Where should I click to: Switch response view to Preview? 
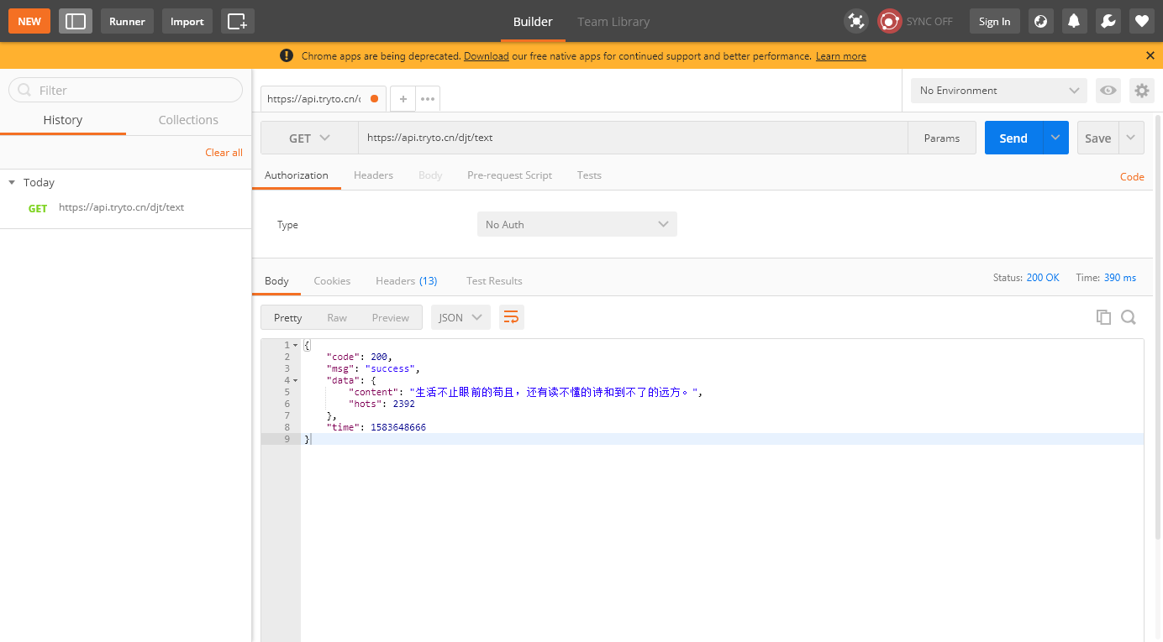pyautogui.click(x=391, y=317)
